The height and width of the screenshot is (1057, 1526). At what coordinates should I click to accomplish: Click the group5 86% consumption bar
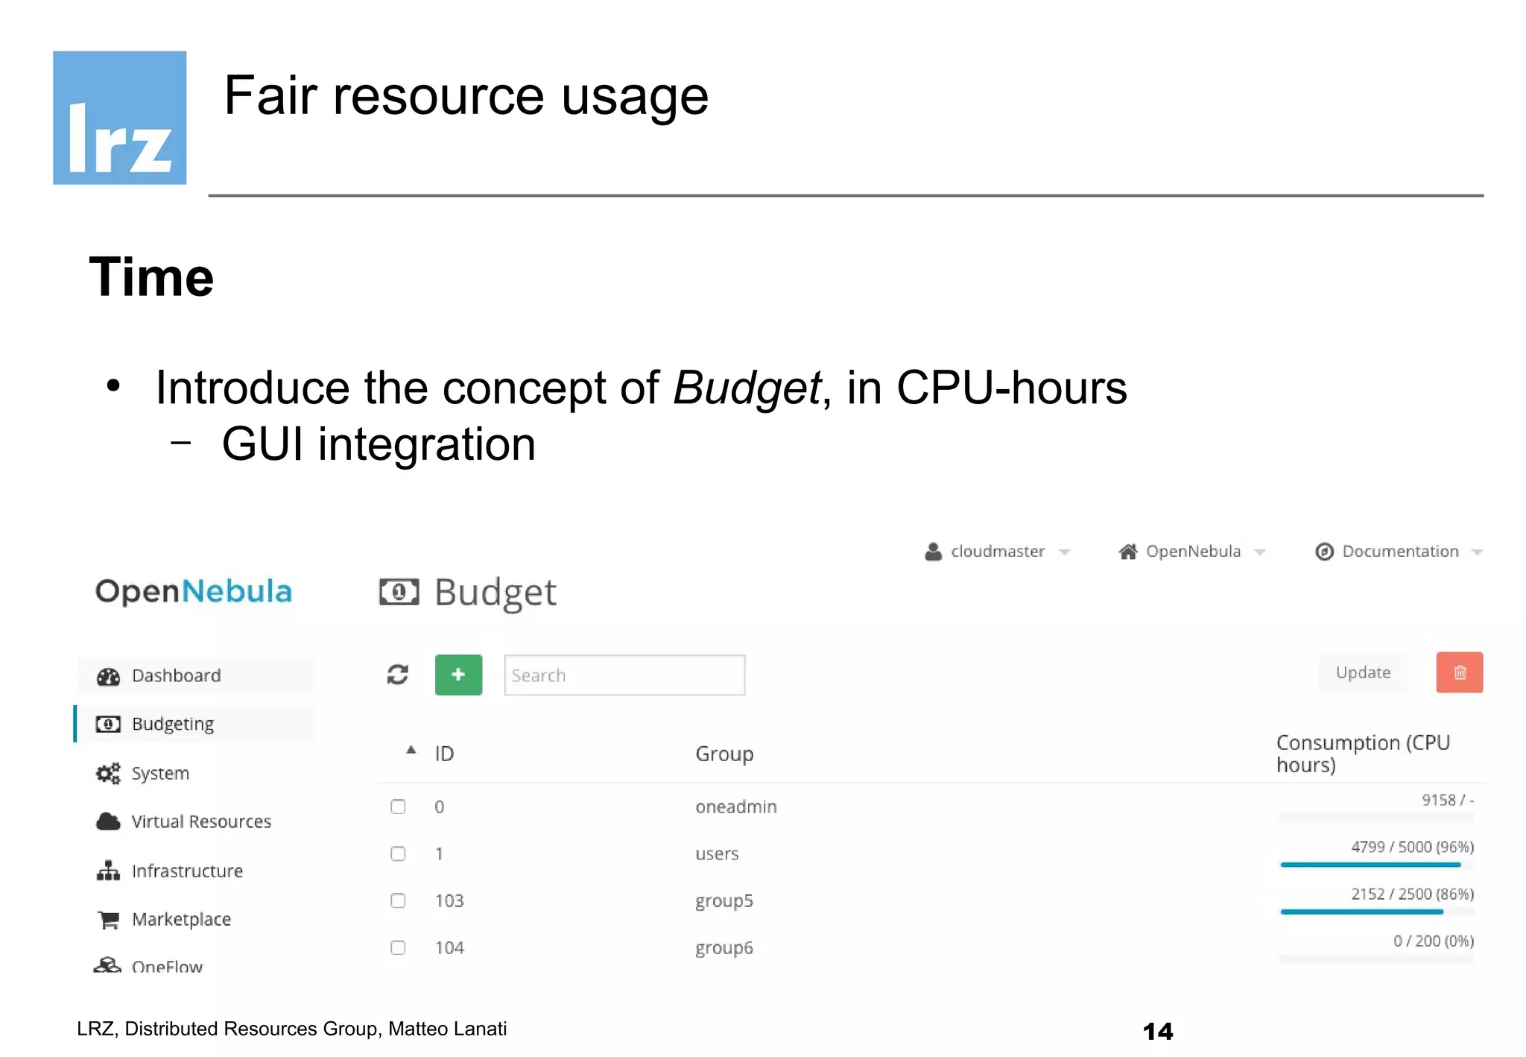[x=1375, y=912]
